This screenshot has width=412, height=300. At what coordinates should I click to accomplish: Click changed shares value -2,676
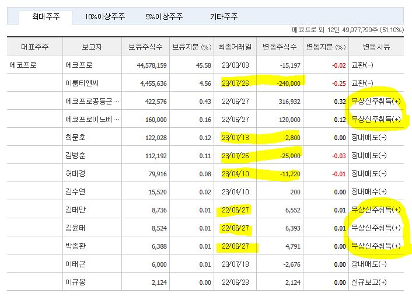click(291, 264)
